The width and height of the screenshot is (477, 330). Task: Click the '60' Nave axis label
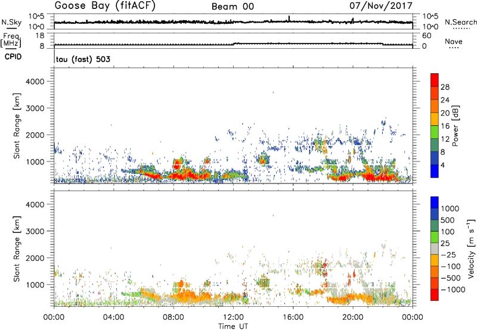[426, 36]
